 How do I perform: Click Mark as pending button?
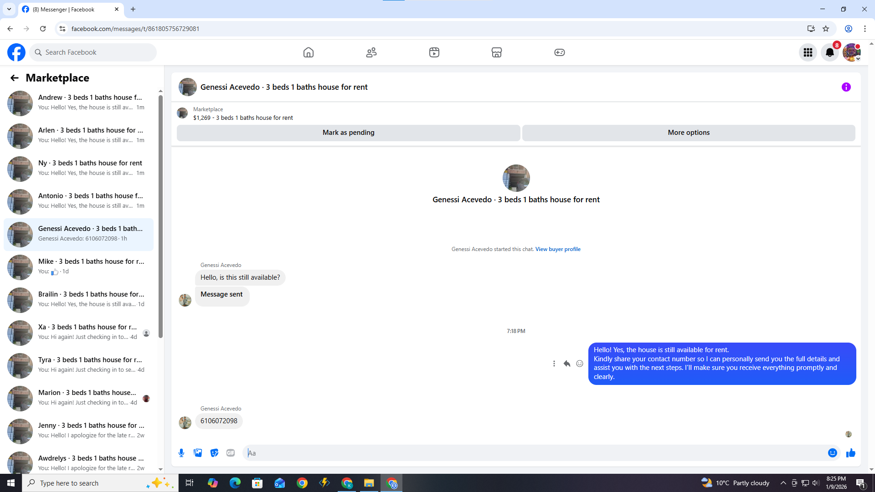click(348, 133)
